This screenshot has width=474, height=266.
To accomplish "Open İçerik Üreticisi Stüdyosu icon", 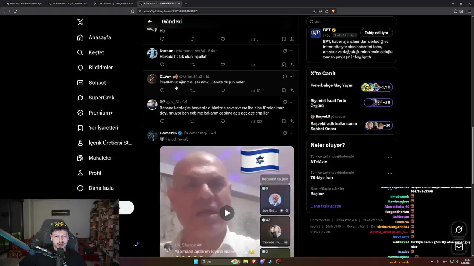I will pos(80,143).
